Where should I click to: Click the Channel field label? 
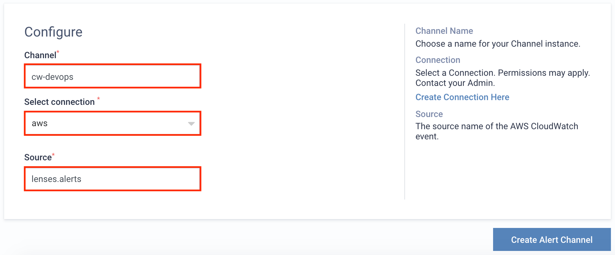pos(40,55)
